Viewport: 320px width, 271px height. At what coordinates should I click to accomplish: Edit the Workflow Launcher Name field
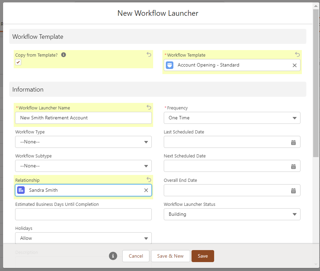pos(83,118)
